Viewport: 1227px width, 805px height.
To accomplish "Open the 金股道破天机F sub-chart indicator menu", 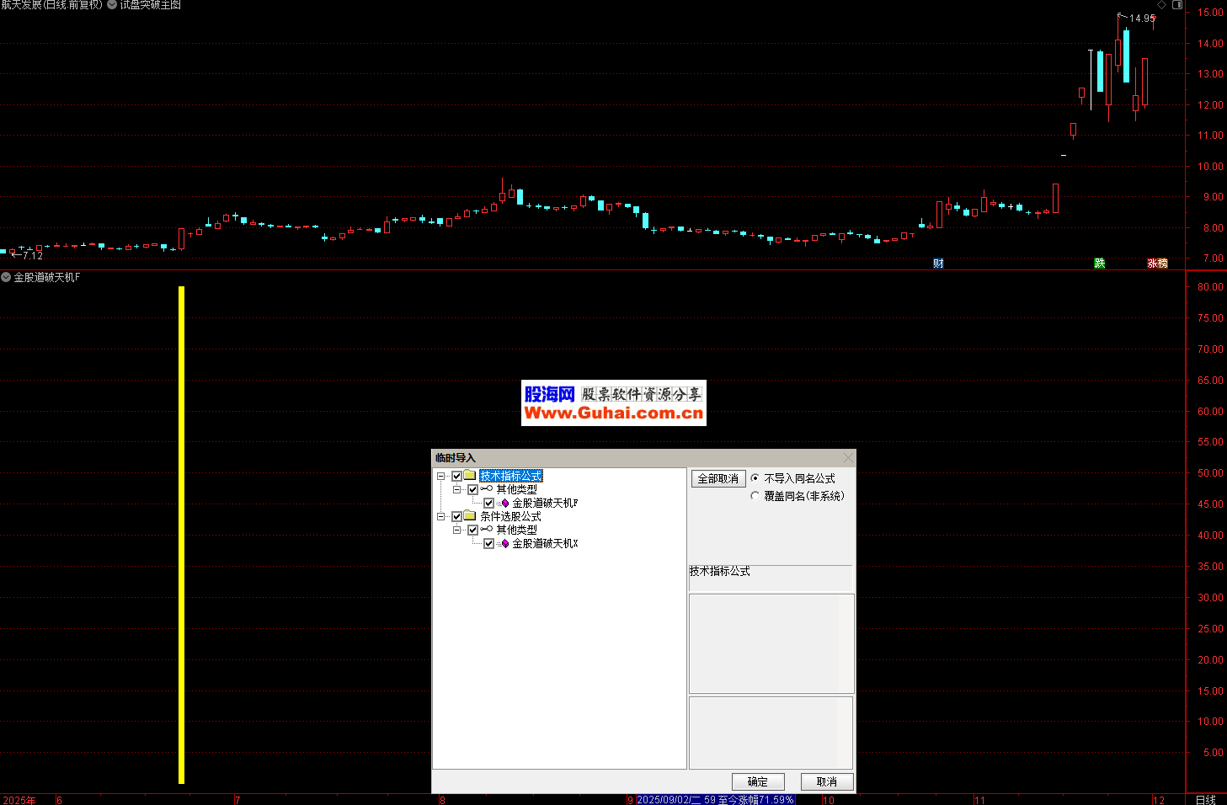I will [x=6, y=277].
